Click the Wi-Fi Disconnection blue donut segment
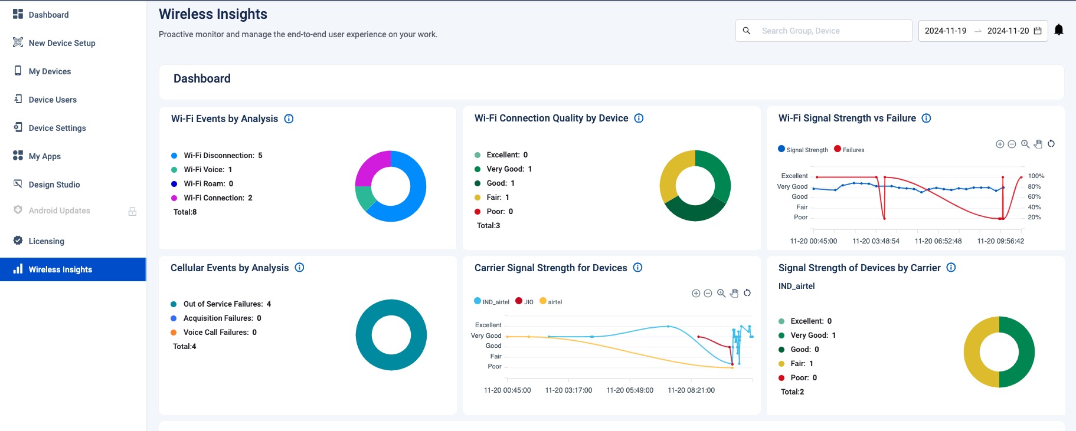This screenshot has height=431, width=1076. tap(414, 195)
